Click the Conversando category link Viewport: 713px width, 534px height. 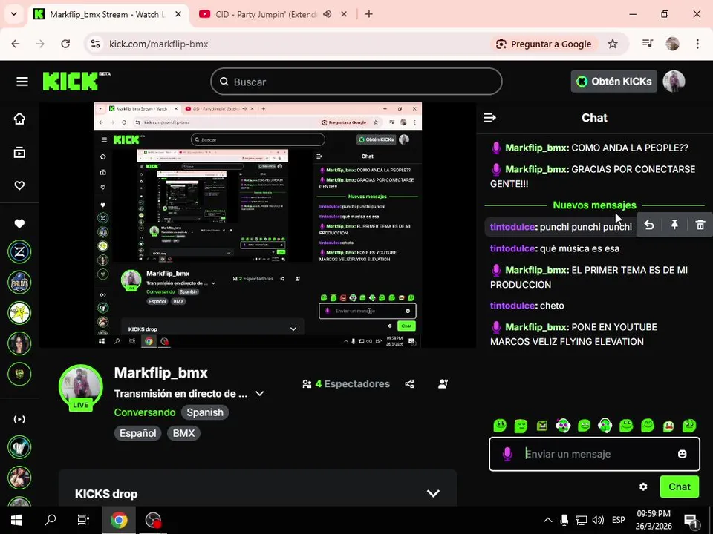tap(145, 412)
